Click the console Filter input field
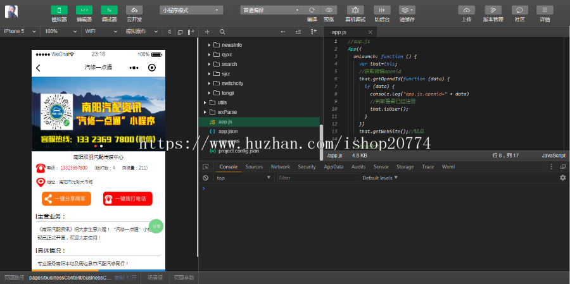 click(317, 178)
